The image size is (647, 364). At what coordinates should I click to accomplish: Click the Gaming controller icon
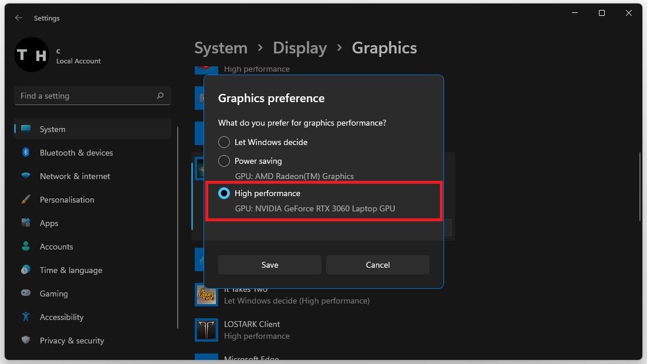coord(26,293)
